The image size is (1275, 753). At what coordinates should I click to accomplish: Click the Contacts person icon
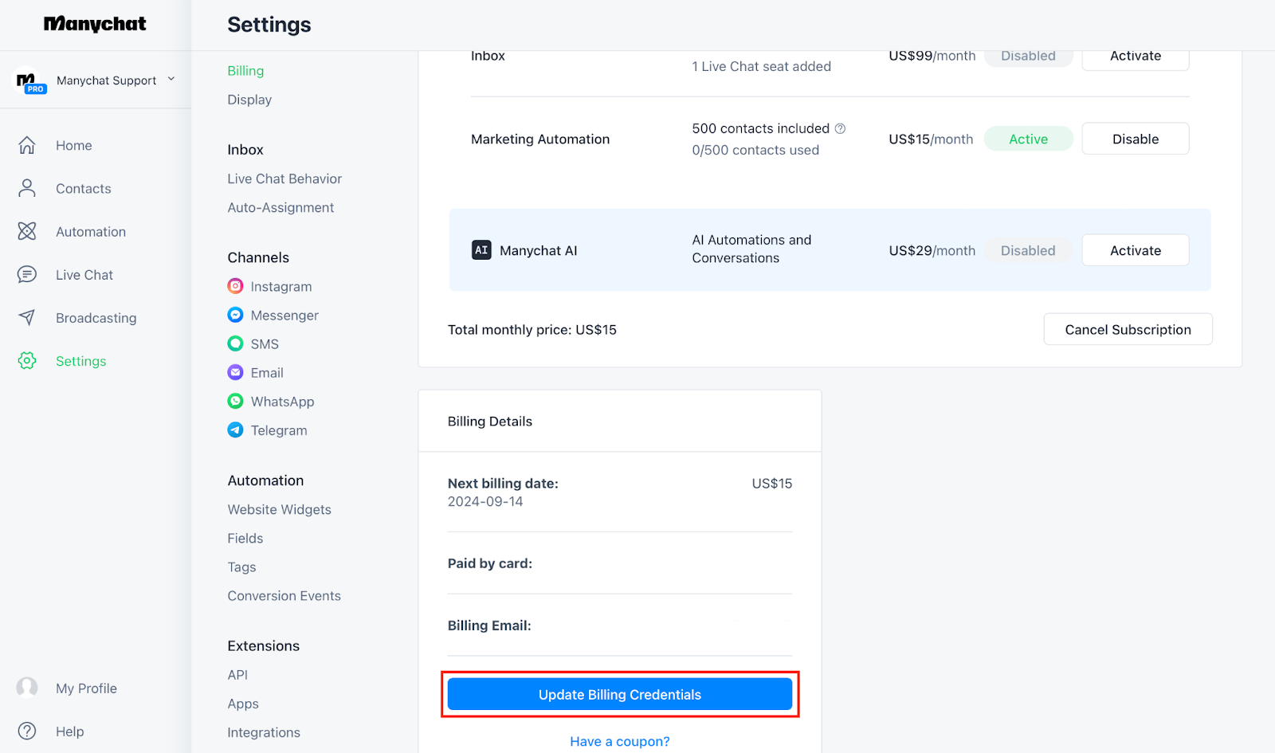click(x=27, y=188)
